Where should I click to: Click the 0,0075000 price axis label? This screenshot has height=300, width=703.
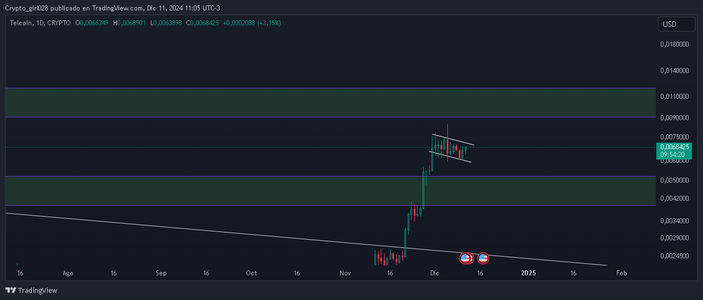coord(674,137)
